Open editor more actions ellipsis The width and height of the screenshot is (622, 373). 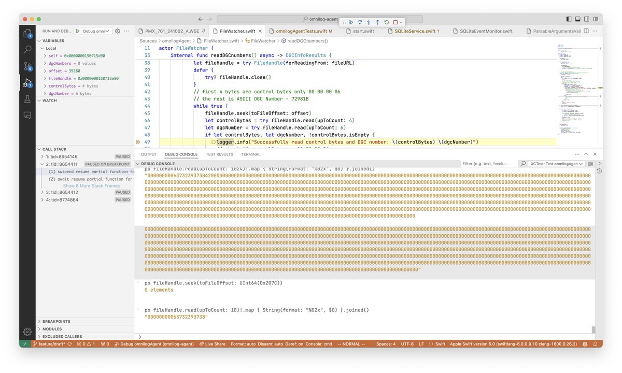pos(596,31)
